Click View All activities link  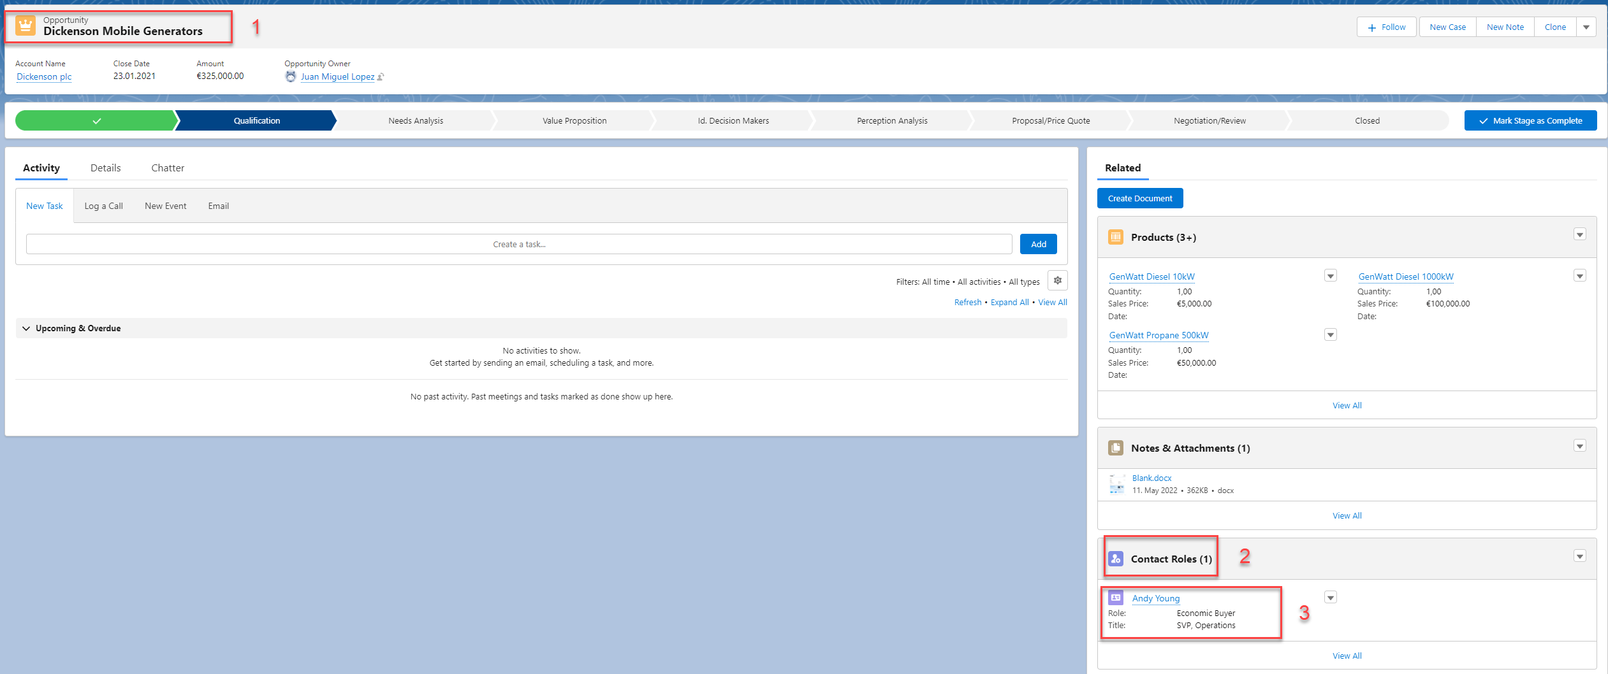1052,302
